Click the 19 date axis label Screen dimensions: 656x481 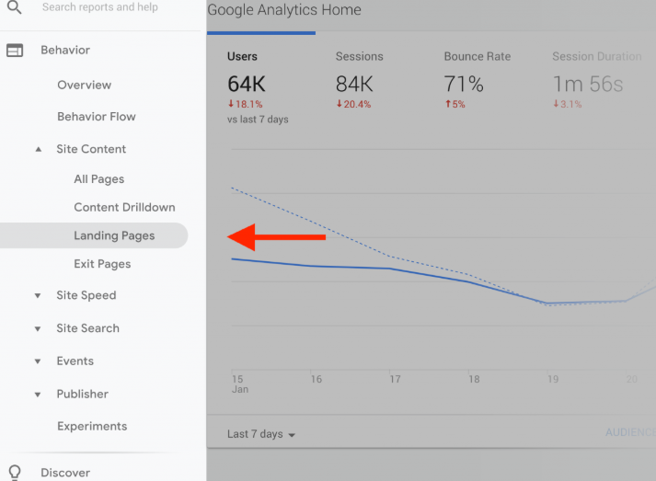pos(553,379)
